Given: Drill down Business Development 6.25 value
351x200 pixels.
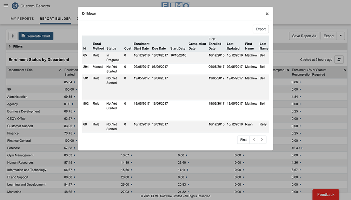Looking at the screenshot, I should pyautogui.click(x=300, y=111).
